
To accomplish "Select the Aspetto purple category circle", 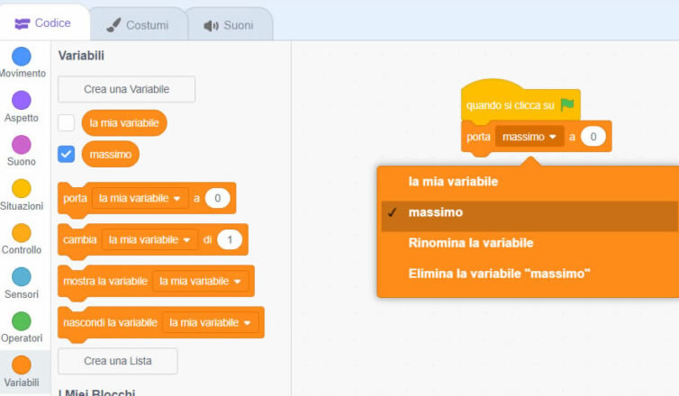I will tap(22, 101).
